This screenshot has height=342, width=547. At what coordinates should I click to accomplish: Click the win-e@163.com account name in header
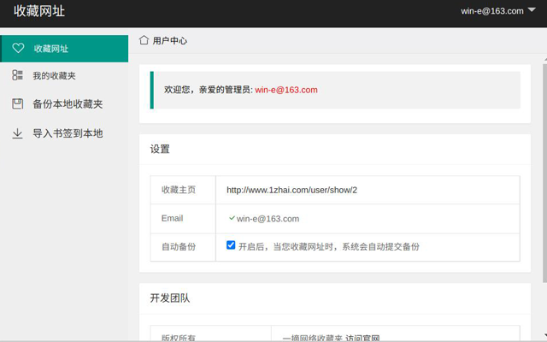click(492, 11)
